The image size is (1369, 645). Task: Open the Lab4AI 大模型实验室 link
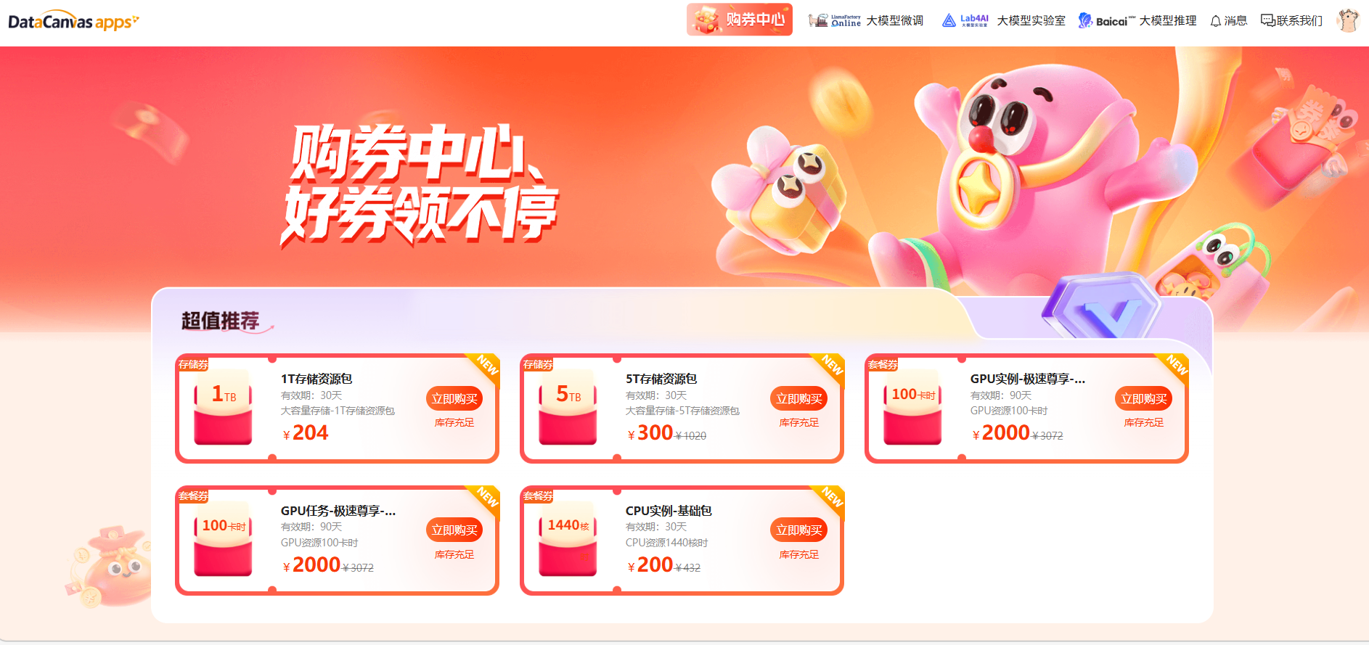tap(1003, 20)
